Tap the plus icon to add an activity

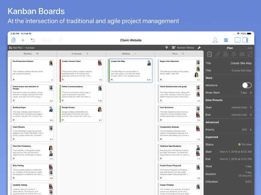click(x=23, y=40)
